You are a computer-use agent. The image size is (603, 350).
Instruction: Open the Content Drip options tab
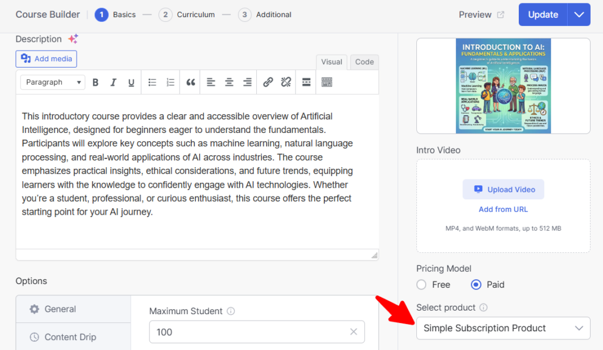pyautogui.click(x=74, y=337)
